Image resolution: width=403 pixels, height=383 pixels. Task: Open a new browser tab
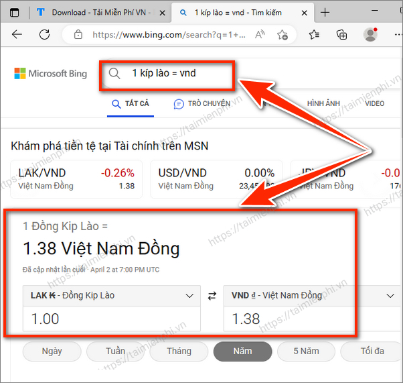[x=325, y=12]
